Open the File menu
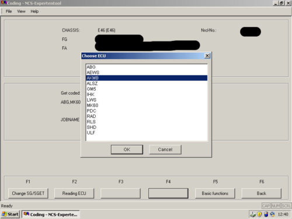The height and width of the screenshot is (219, 292). point(9,11)
